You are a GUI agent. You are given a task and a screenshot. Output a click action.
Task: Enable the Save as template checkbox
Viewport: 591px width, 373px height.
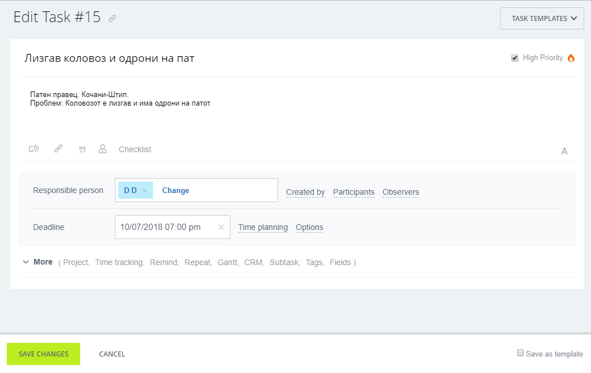pos(520,353)
